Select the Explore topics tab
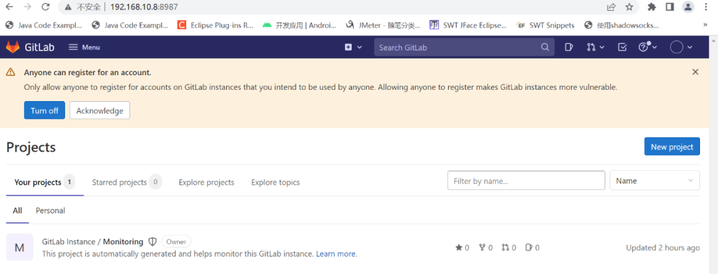718x274 pixels. 275,182
